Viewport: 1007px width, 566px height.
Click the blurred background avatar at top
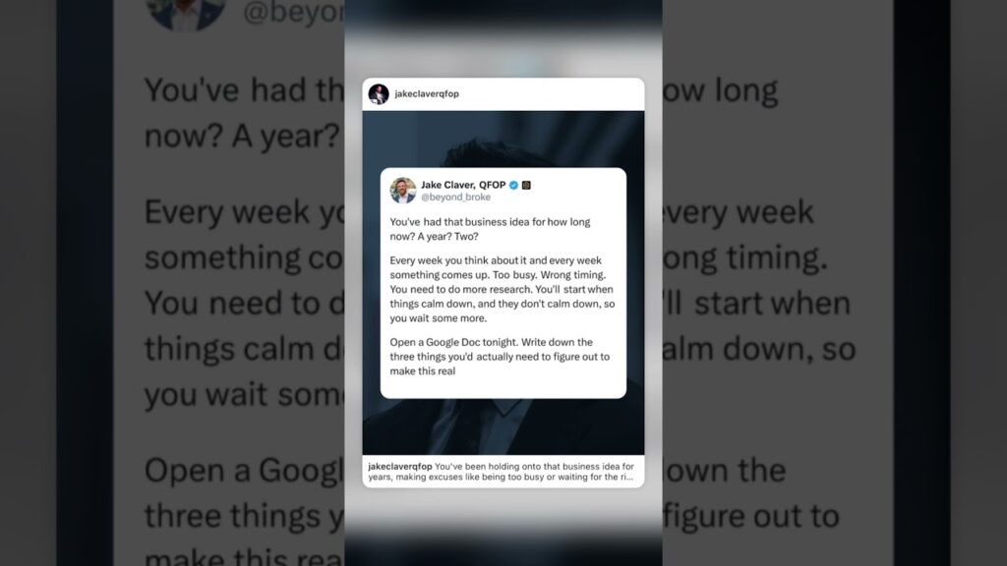click(186, 13)
